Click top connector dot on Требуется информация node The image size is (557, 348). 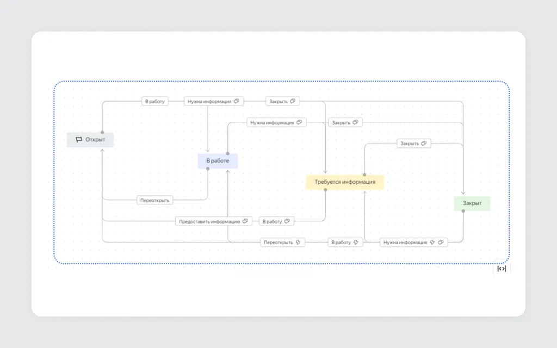click(x=364, y=175)
